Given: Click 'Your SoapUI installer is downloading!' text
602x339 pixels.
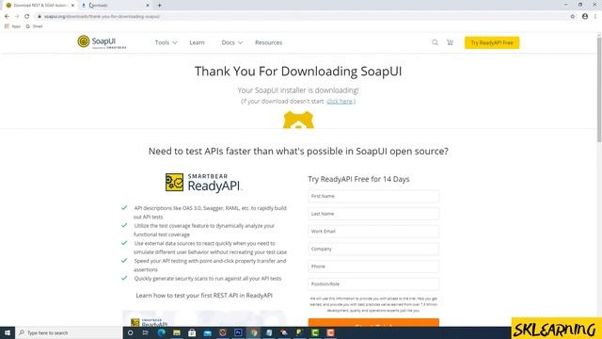Looking at the screenshot, I should 298,90.
